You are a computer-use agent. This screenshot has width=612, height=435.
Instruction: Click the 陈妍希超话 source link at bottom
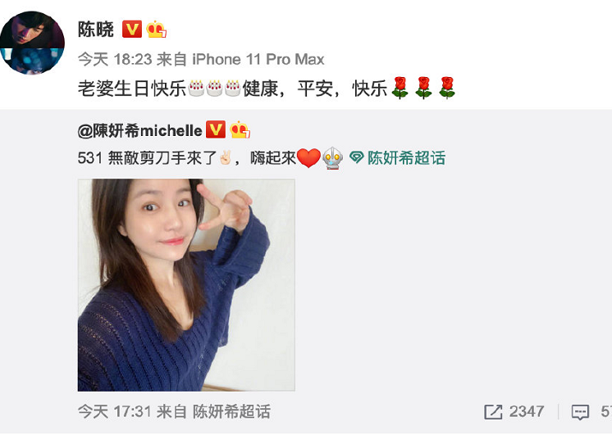[x=231, y=411]
